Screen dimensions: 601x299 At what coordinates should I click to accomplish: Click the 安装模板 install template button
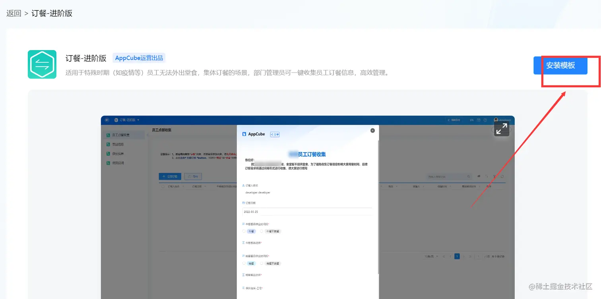(x=560, y=66)
